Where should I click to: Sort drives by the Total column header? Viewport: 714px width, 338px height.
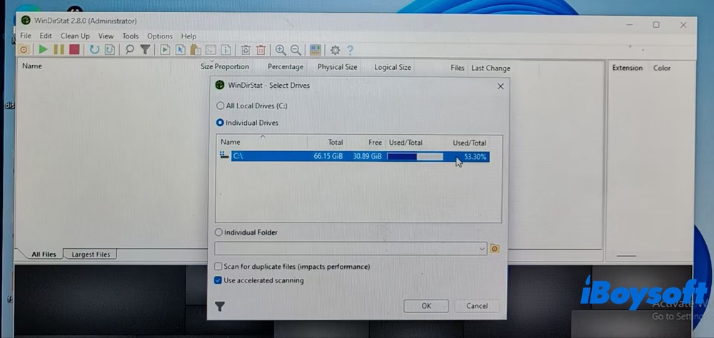pos(326,142)
